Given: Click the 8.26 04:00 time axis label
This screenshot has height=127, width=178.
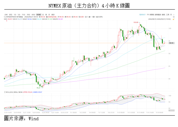Looking at the screenshot, I should pos(46,113).
